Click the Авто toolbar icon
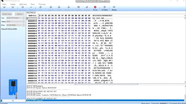The image size is (186, 104). pyautogui.click(x=40, y=7)
